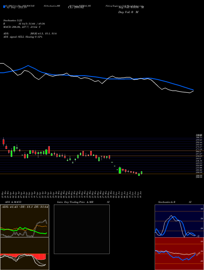The width and height of the screenshot is (204, 270).
Task: Click the red RSI chart panel
Action: point(179,254)
